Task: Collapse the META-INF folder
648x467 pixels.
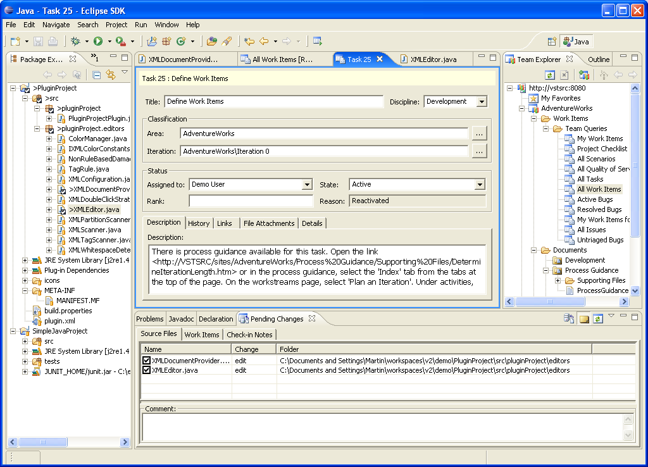Action: pyautogui.click(x=25, y=290)
